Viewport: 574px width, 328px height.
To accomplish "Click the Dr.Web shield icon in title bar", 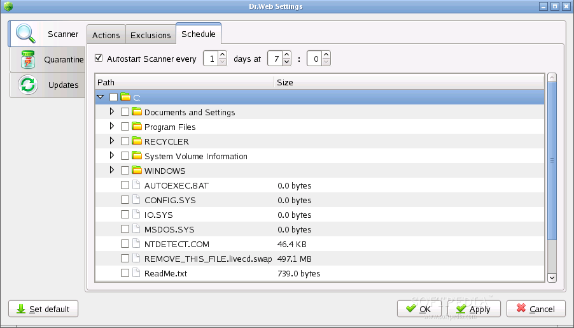I will click(x=8, y=6).
